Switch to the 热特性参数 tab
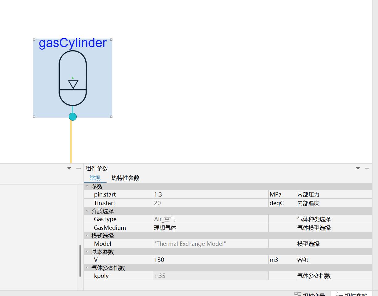The image size is (378, 296). tap(125, 178)
